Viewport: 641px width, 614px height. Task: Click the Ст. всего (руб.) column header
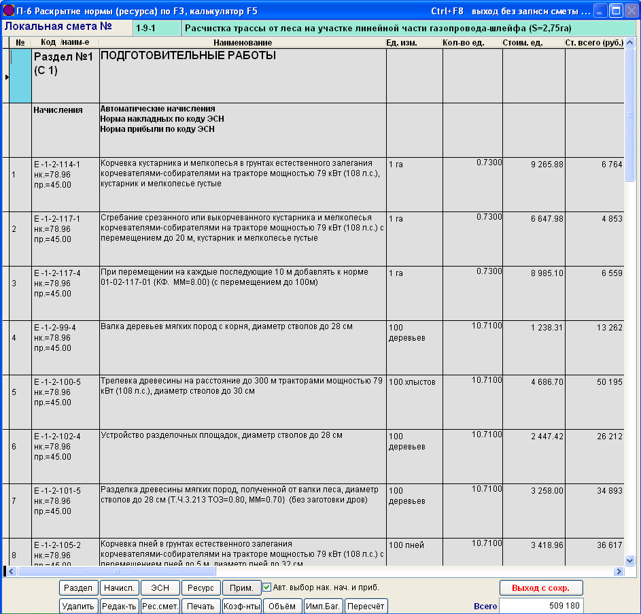click(x=594, y=43)
